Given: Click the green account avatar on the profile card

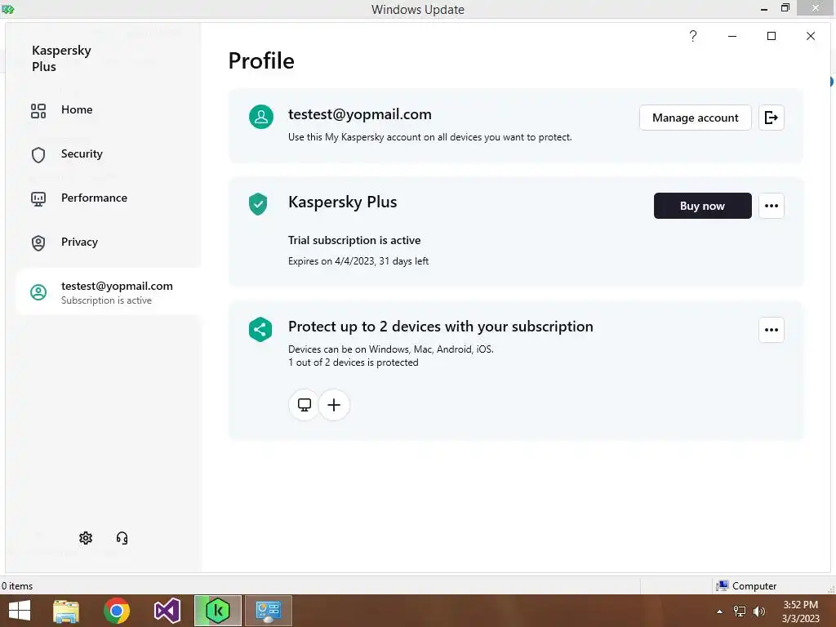Looking at the screenshot, I should click(x=261, y=117).
